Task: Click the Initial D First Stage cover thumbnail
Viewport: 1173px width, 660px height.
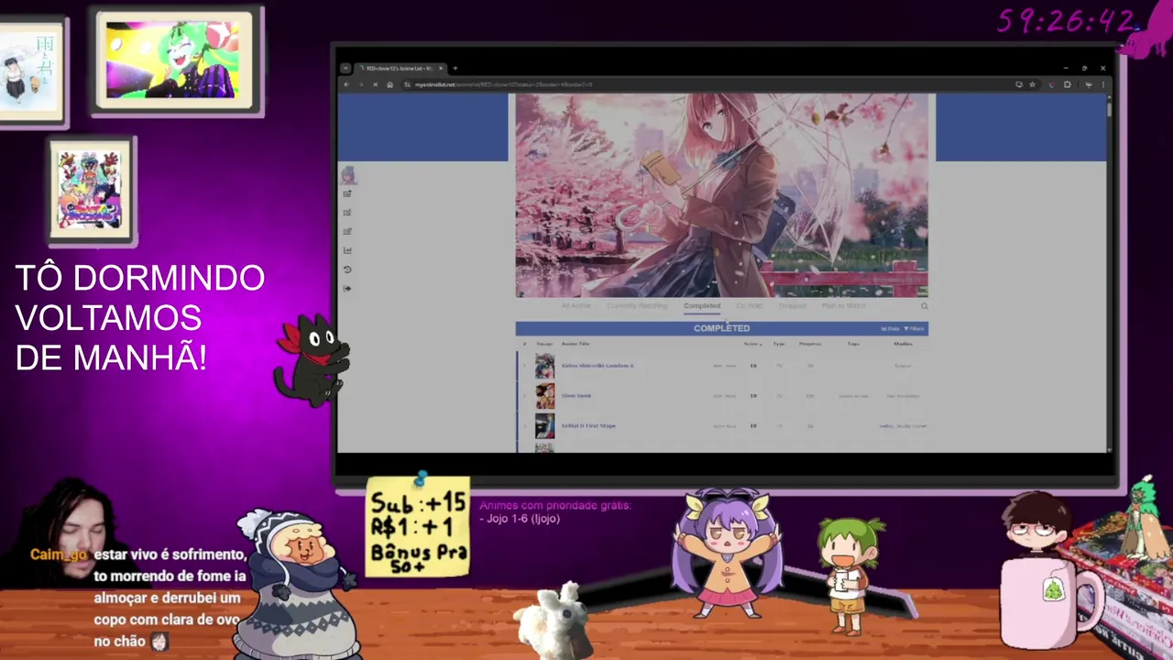Action: (x=544, y=426)
